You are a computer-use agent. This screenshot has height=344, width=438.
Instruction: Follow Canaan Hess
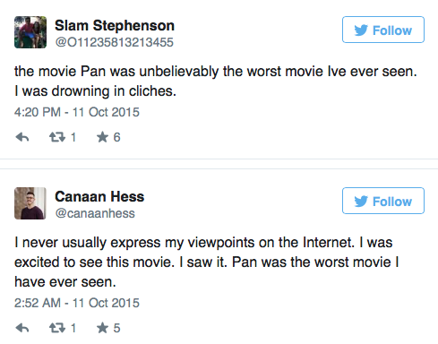383,201
